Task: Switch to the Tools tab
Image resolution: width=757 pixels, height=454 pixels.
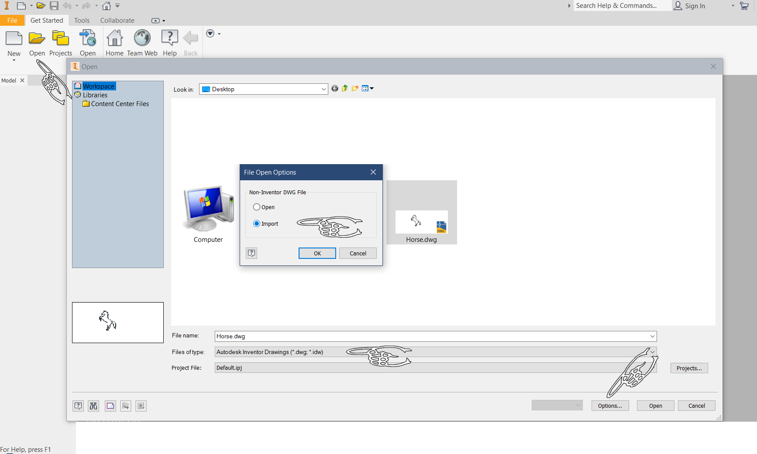Action: pyautogui.click(x=82, y=21)
